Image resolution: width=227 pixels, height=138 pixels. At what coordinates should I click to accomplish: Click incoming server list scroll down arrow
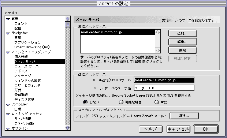point(158,51)
